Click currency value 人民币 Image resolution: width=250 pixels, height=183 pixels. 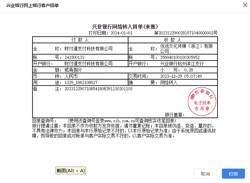coord(71,76)
